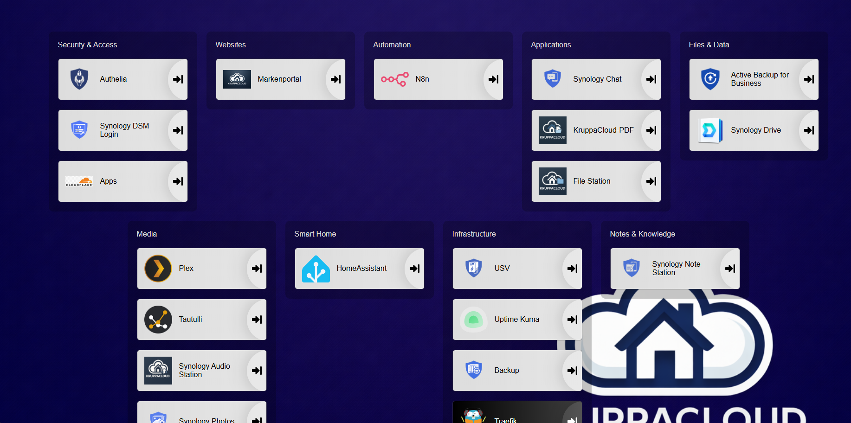The width and height of the screenshot is (851, 423).
Task: Click the Synology Chat icon
Action: click(x=552, y=79)
